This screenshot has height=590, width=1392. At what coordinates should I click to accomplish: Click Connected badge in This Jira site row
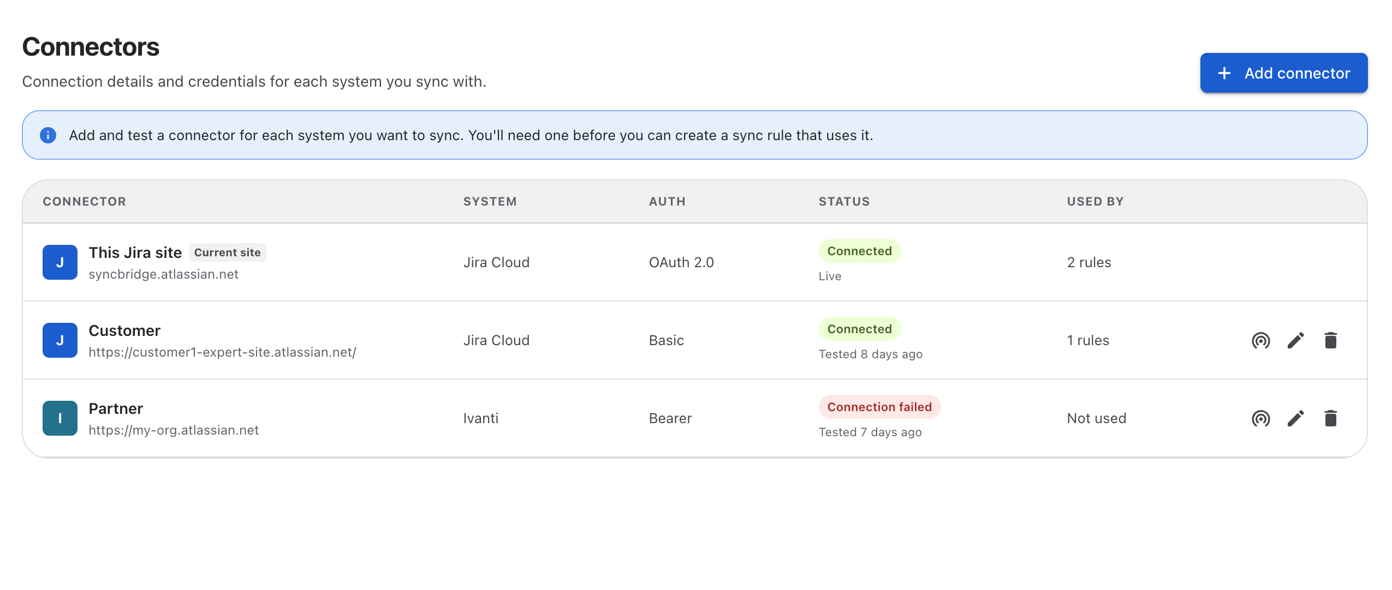(x=859, y=251)
